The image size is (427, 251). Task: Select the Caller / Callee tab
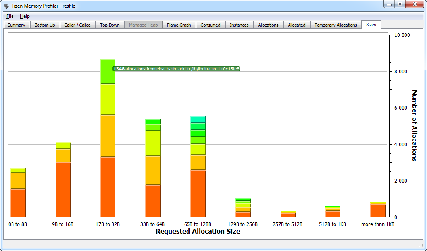[x=78, y=25]
